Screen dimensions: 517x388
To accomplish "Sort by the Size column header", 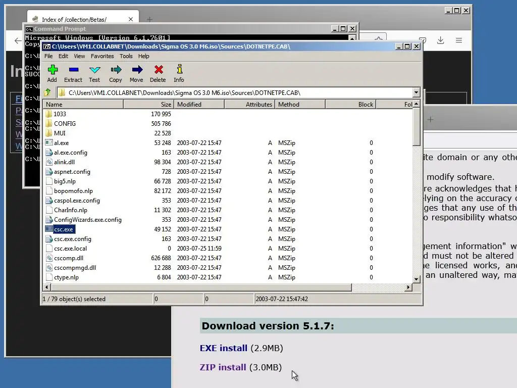I will [x=149, y=104].
